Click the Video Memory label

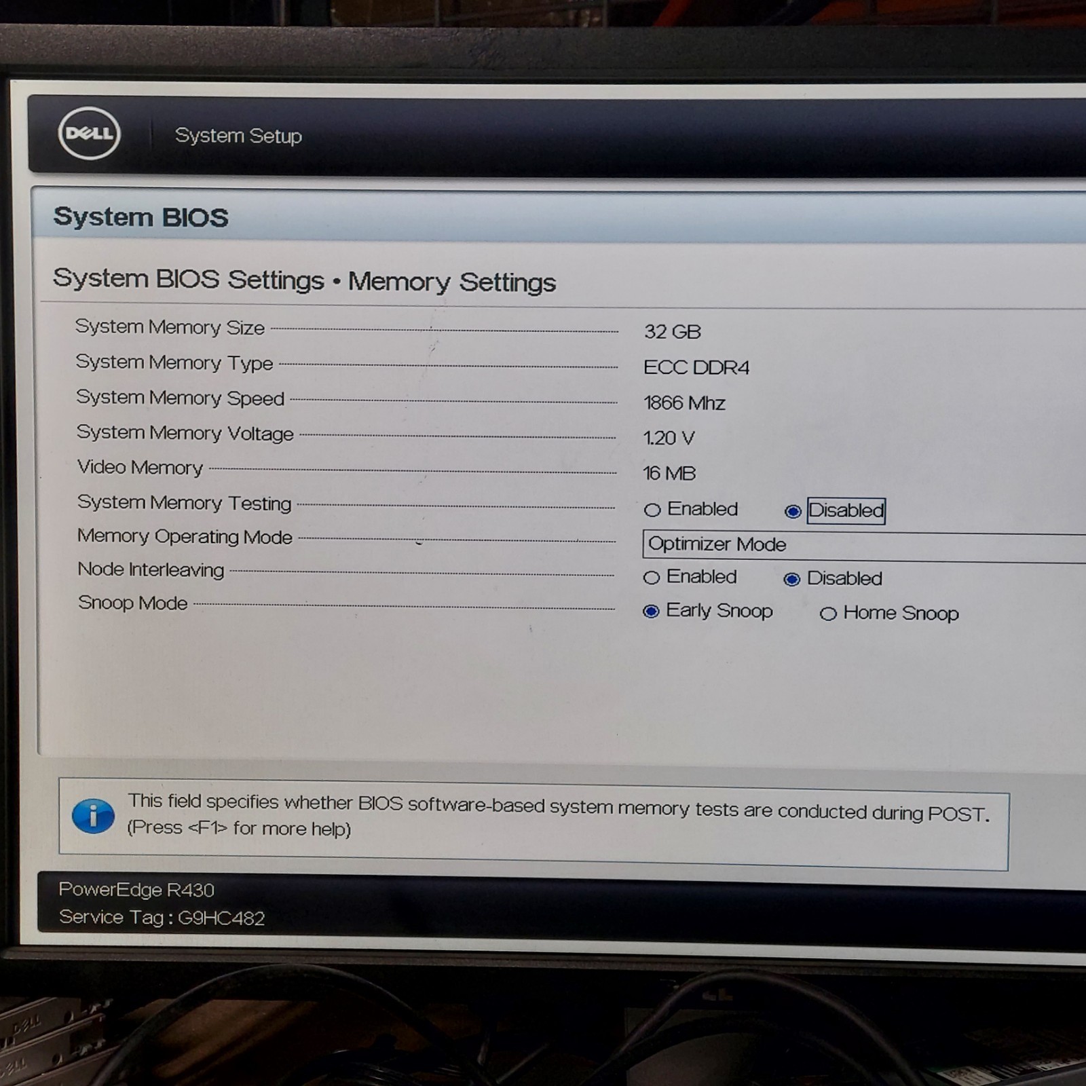point(140,467)
